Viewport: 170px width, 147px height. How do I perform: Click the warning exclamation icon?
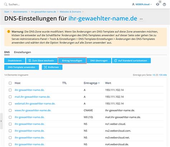point(9,31)
